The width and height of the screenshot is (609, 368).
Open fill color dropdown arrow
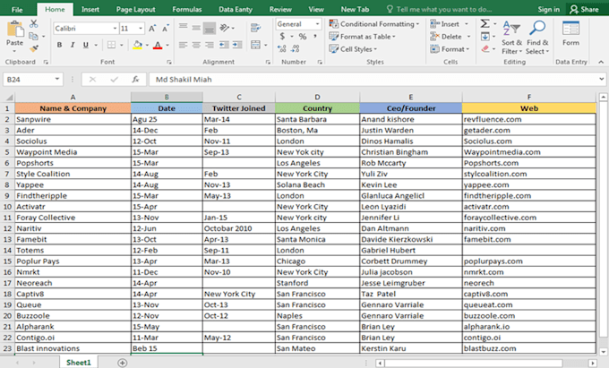click(x=147, y=45)
